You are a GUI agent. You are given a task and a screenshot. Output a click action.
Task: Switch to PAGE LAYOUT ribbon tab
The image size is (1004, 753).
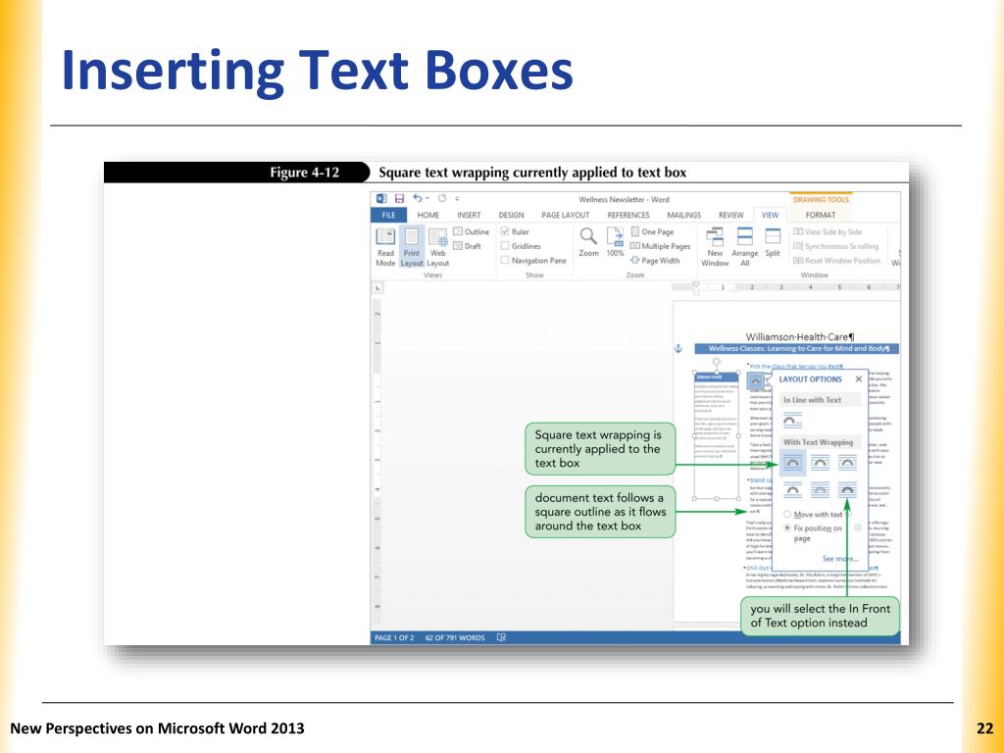click(x=566, y=215)
